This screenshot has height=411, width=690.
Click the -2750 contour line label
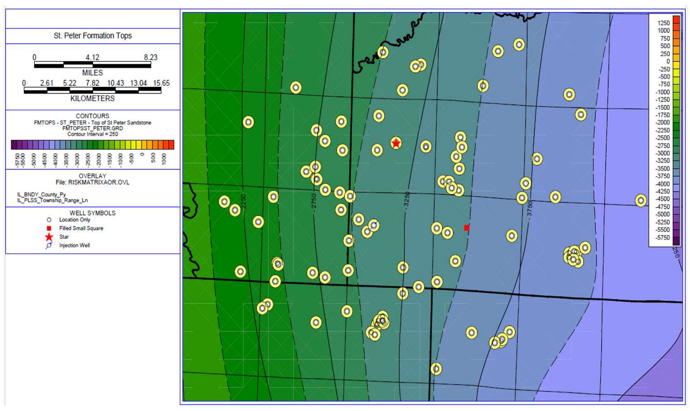(x=313, y=201)
